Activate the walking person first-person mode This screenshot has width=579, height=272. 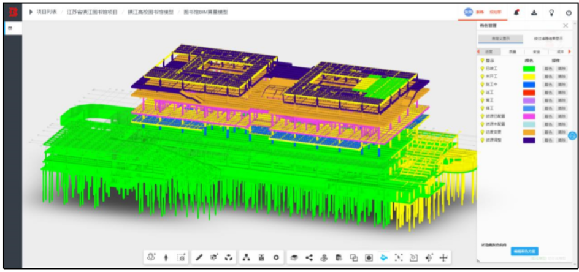pos(166,258)
